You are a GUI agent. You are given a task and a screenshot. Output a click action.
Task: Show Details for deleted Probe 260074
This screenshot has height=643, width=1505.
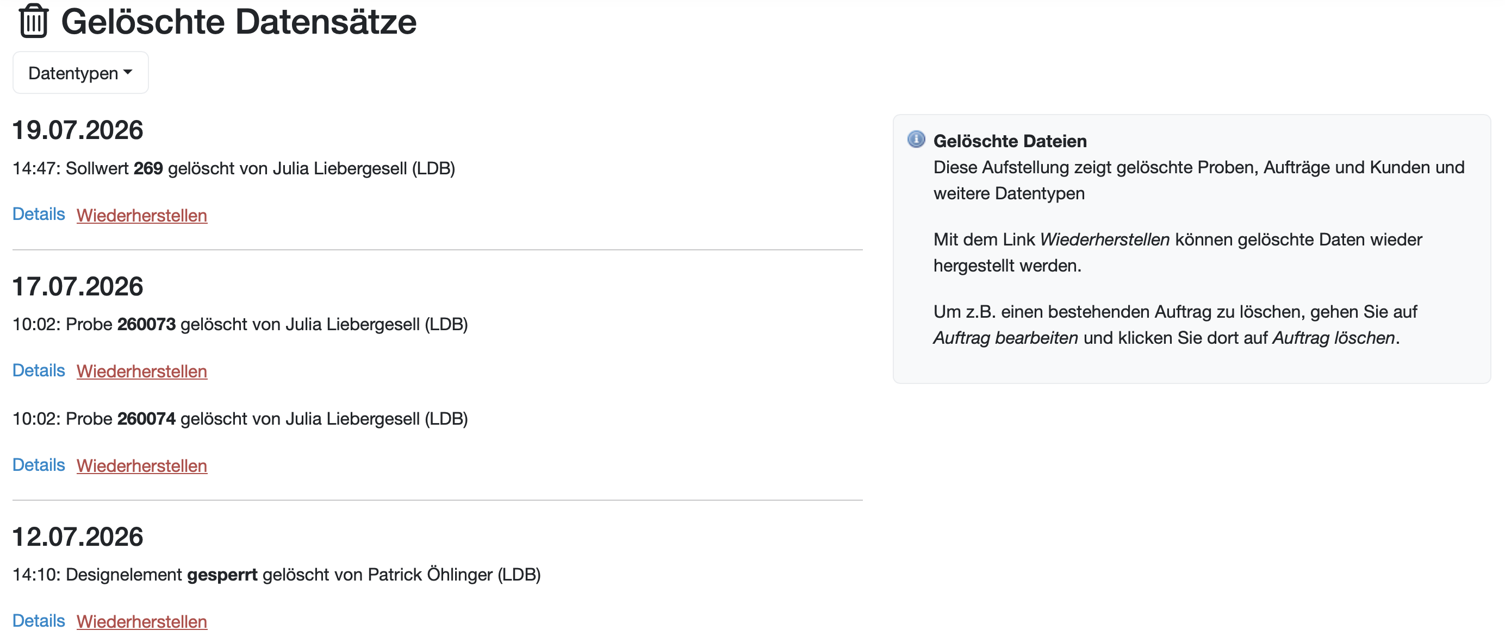click(39, 465)
